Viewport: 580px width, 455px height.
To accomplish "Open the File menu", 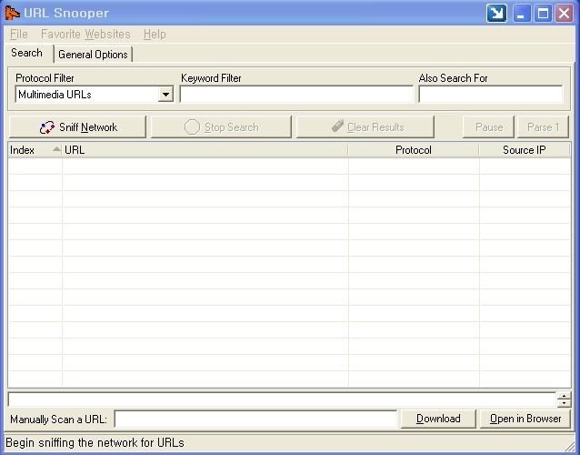I will (x=19, y=34).
